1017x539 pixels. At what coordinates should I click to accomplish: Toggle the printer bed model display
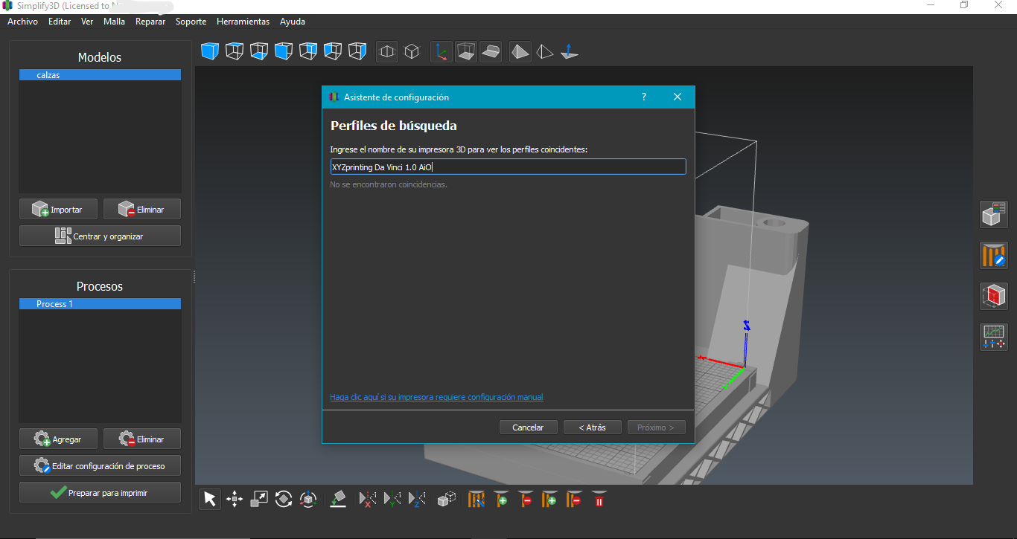[490, 51]
